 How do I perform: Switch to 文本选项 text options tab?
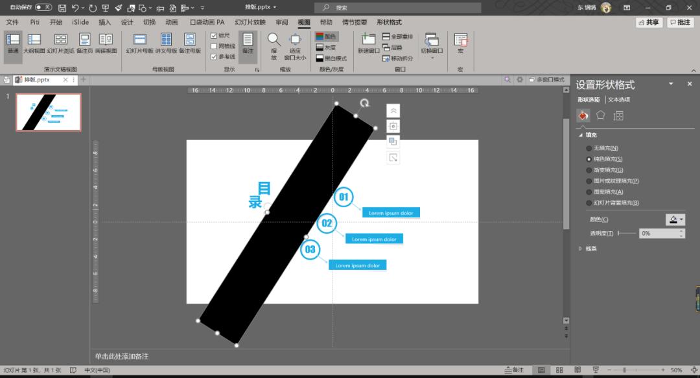[x=618, y=100]
